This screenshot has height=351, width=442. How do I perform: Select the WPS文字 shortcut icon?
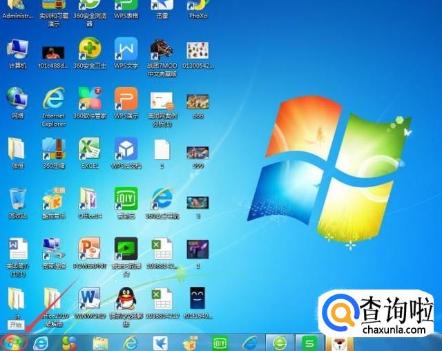[x=126, y=54]
